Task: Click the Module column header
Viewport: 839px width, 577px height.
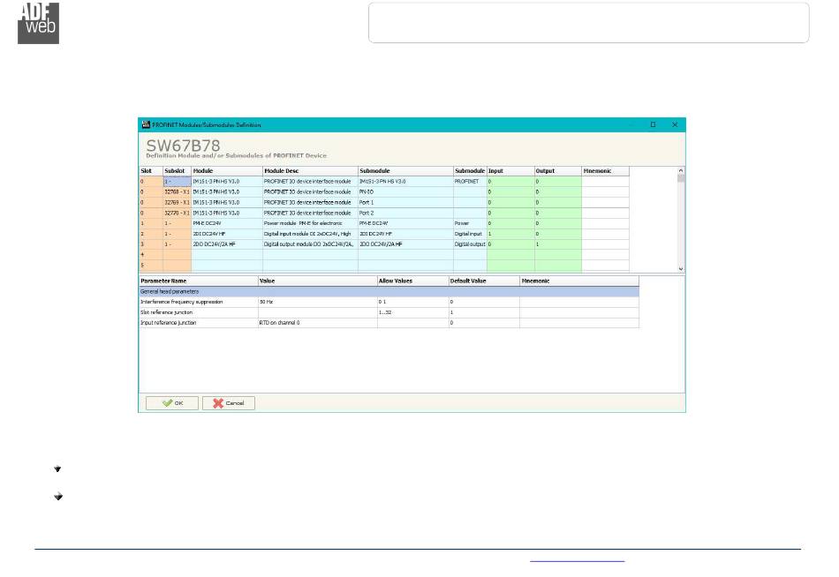Action: point(227,171)
